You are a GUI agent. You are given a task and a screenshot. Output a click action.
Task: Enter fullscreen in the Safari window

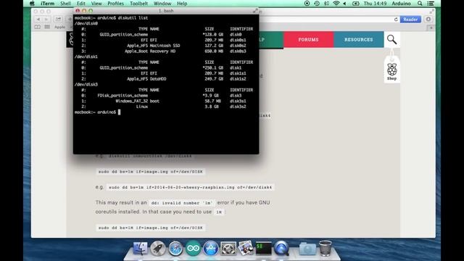point(431,12)
